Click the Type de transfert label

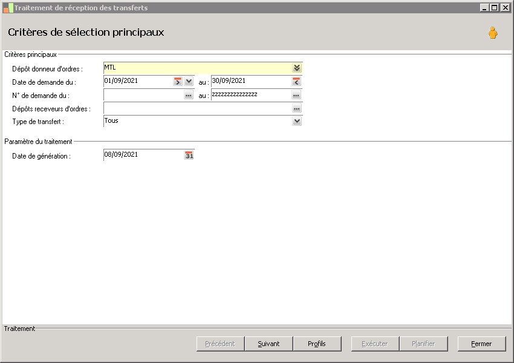click(38, 122)
